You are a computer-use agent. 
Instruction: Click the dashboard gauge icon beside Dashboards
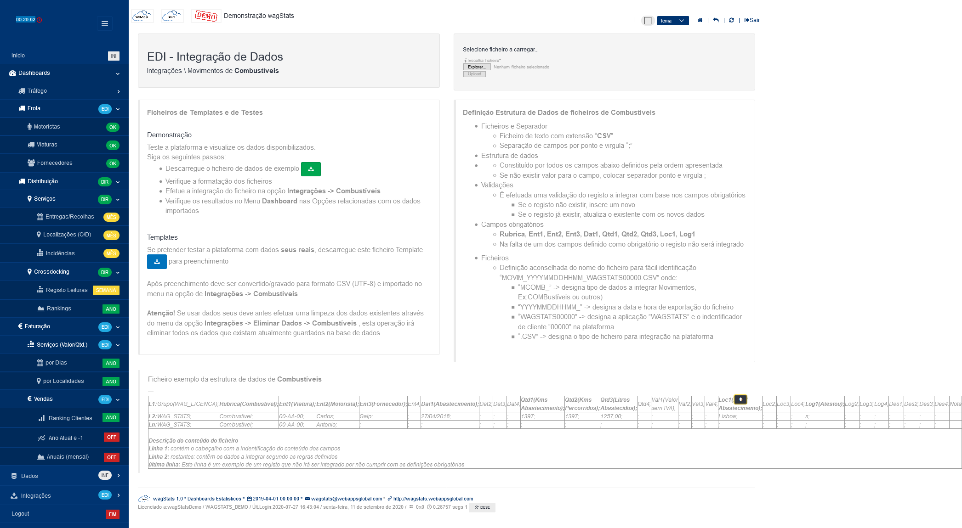pos(13,73)
